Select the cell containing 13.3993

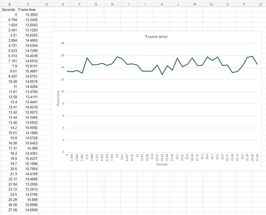(28, 15)
